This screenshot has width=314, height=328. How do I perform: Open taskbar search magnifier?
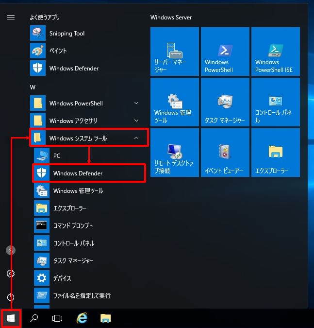pyautogui.click(x=34, y=318)
